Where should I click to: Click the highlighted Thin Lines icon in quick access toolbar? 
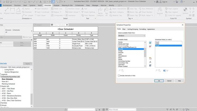(53, 2)
